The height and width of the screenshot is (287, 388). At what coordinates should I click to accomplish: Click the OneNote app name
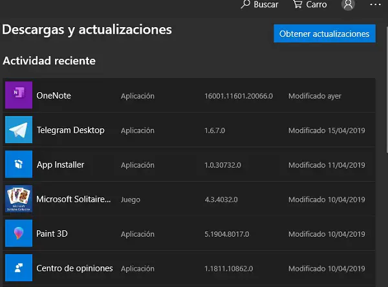point(54,95)
